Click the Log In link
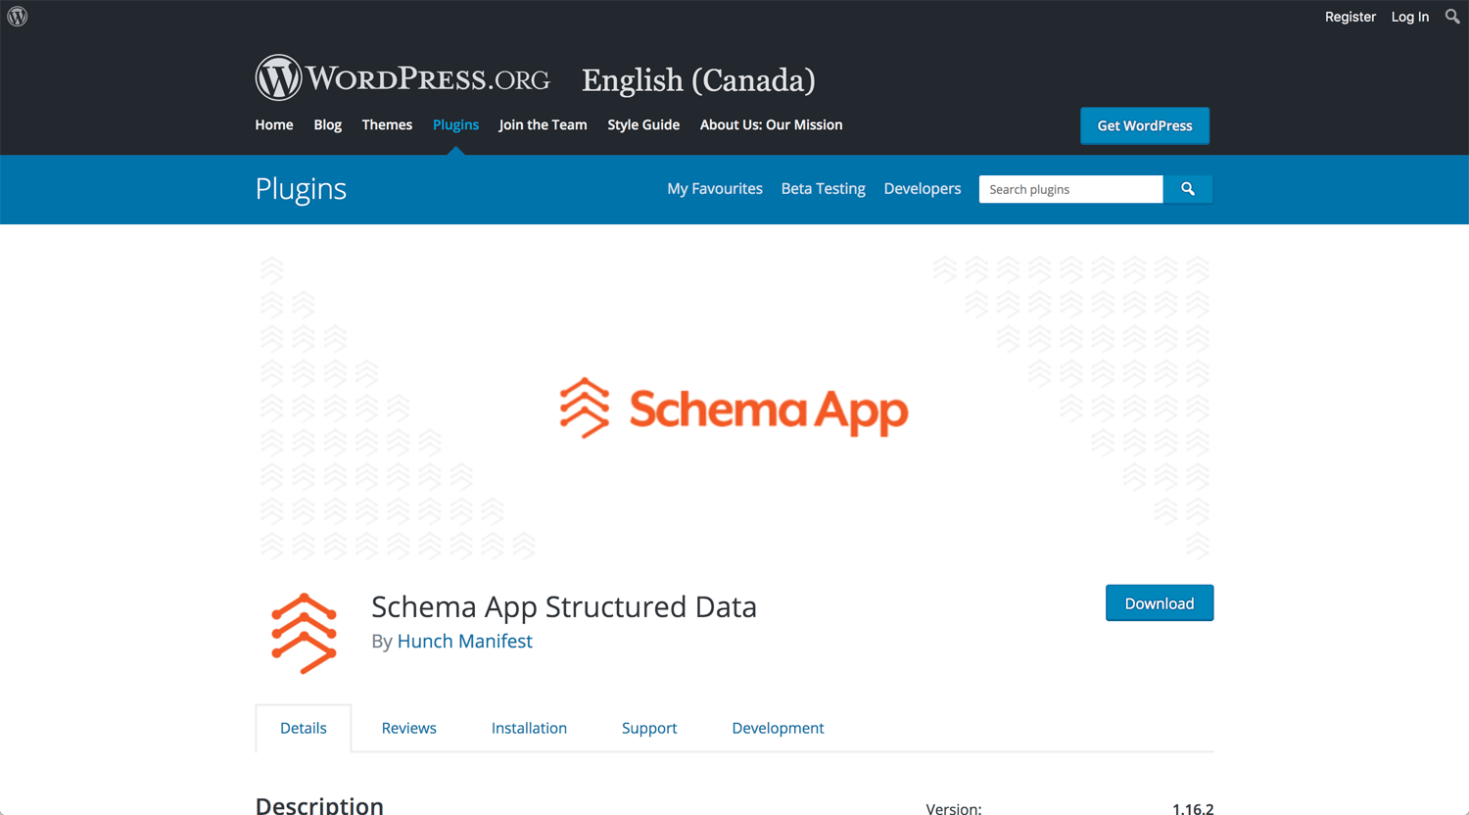 click(1410, 17)
